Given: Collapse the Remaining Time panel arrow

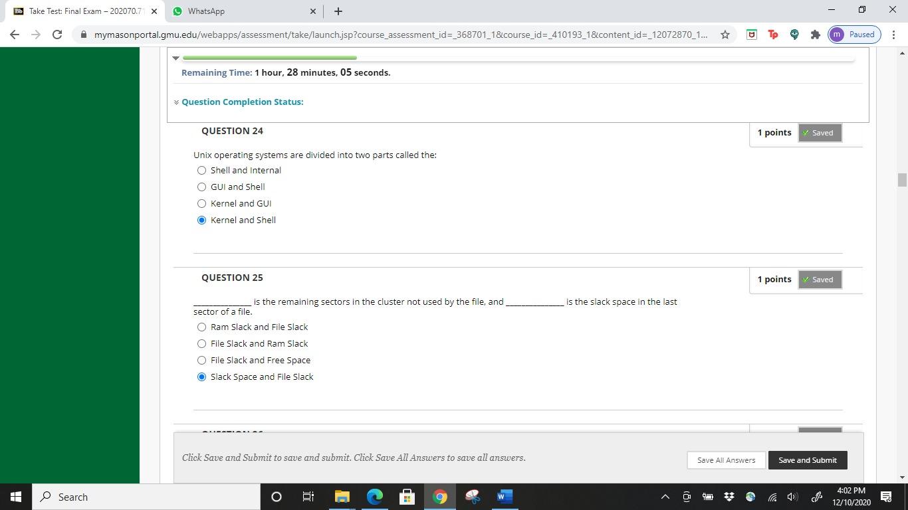Looking at the screenshot, I should coord(175,58).
